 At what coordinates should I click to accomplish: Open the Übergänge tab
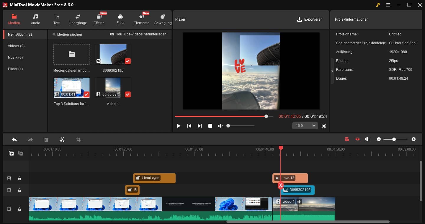pyautogui.click(x=77, y=19)
